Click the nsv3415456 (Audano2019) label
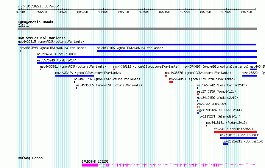This screenshot has height=168, width=265. point(218,98)
